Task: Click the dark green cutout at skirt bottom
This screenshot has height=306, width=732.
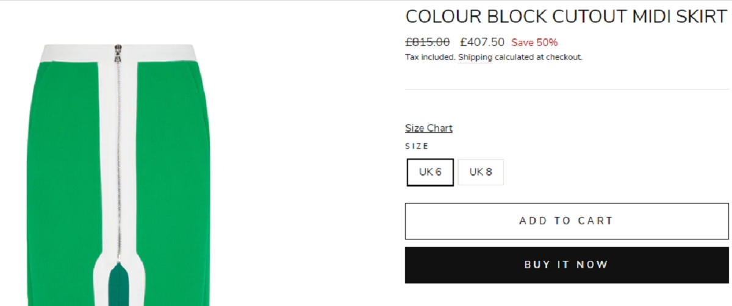Action: (x=118, y=286)
